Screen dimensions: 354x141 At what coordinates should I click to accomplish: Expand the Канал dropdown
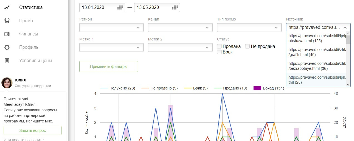pyautogui.click(x=180, y=27)
